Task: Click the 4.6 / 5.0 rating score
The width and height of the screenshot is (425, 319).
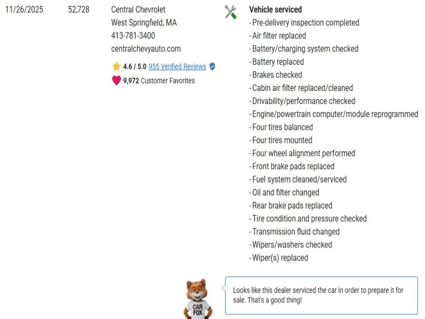Action: [134, 66]
